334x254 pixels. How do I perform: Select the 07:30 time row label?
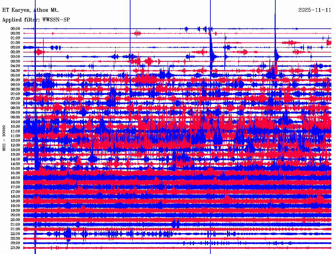click(15, 99)
